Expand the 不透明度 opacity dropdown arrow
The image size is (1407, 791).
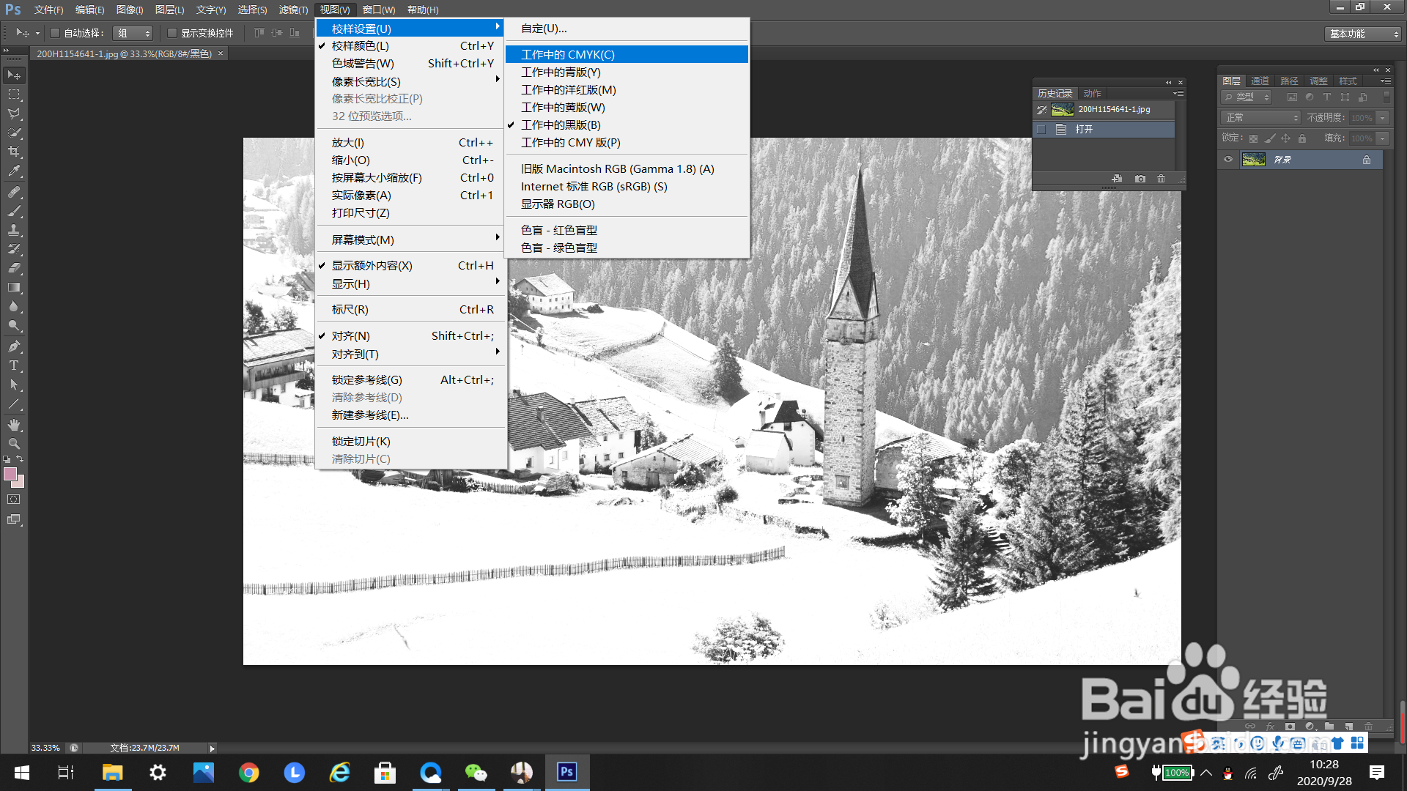pos(1382,118)
